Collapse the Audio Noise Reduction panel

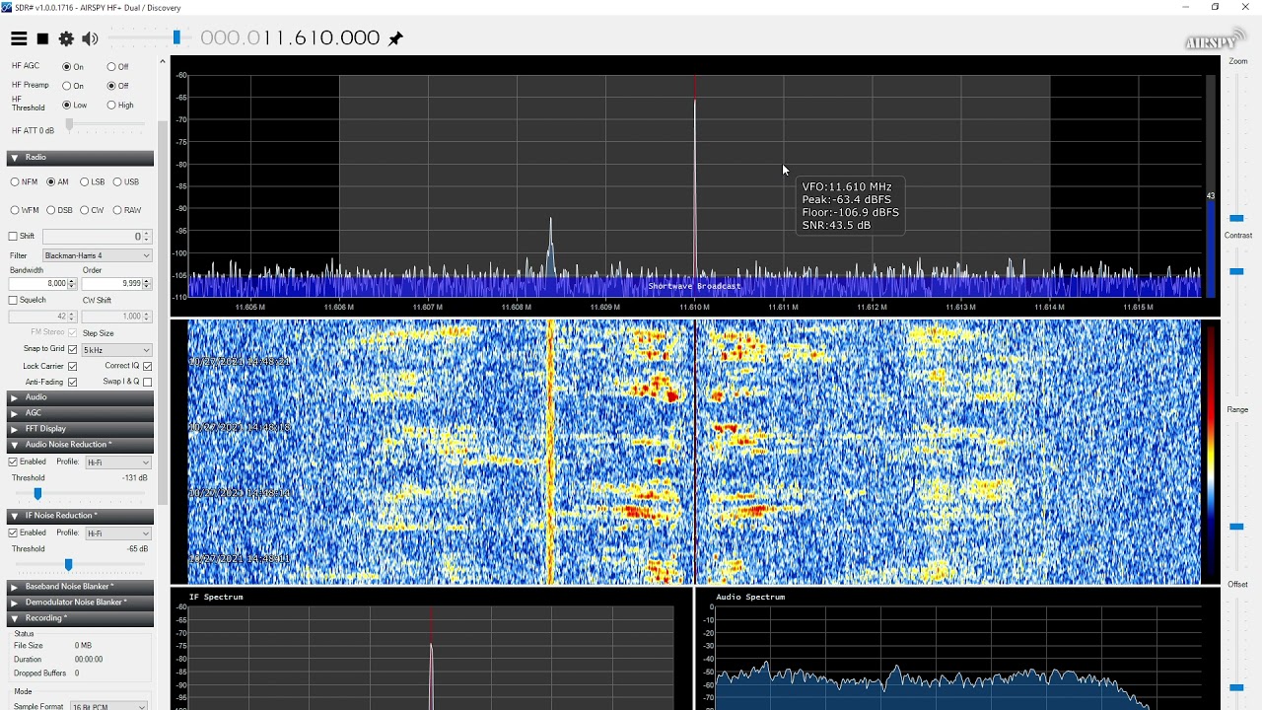click(x=80, y=445)
